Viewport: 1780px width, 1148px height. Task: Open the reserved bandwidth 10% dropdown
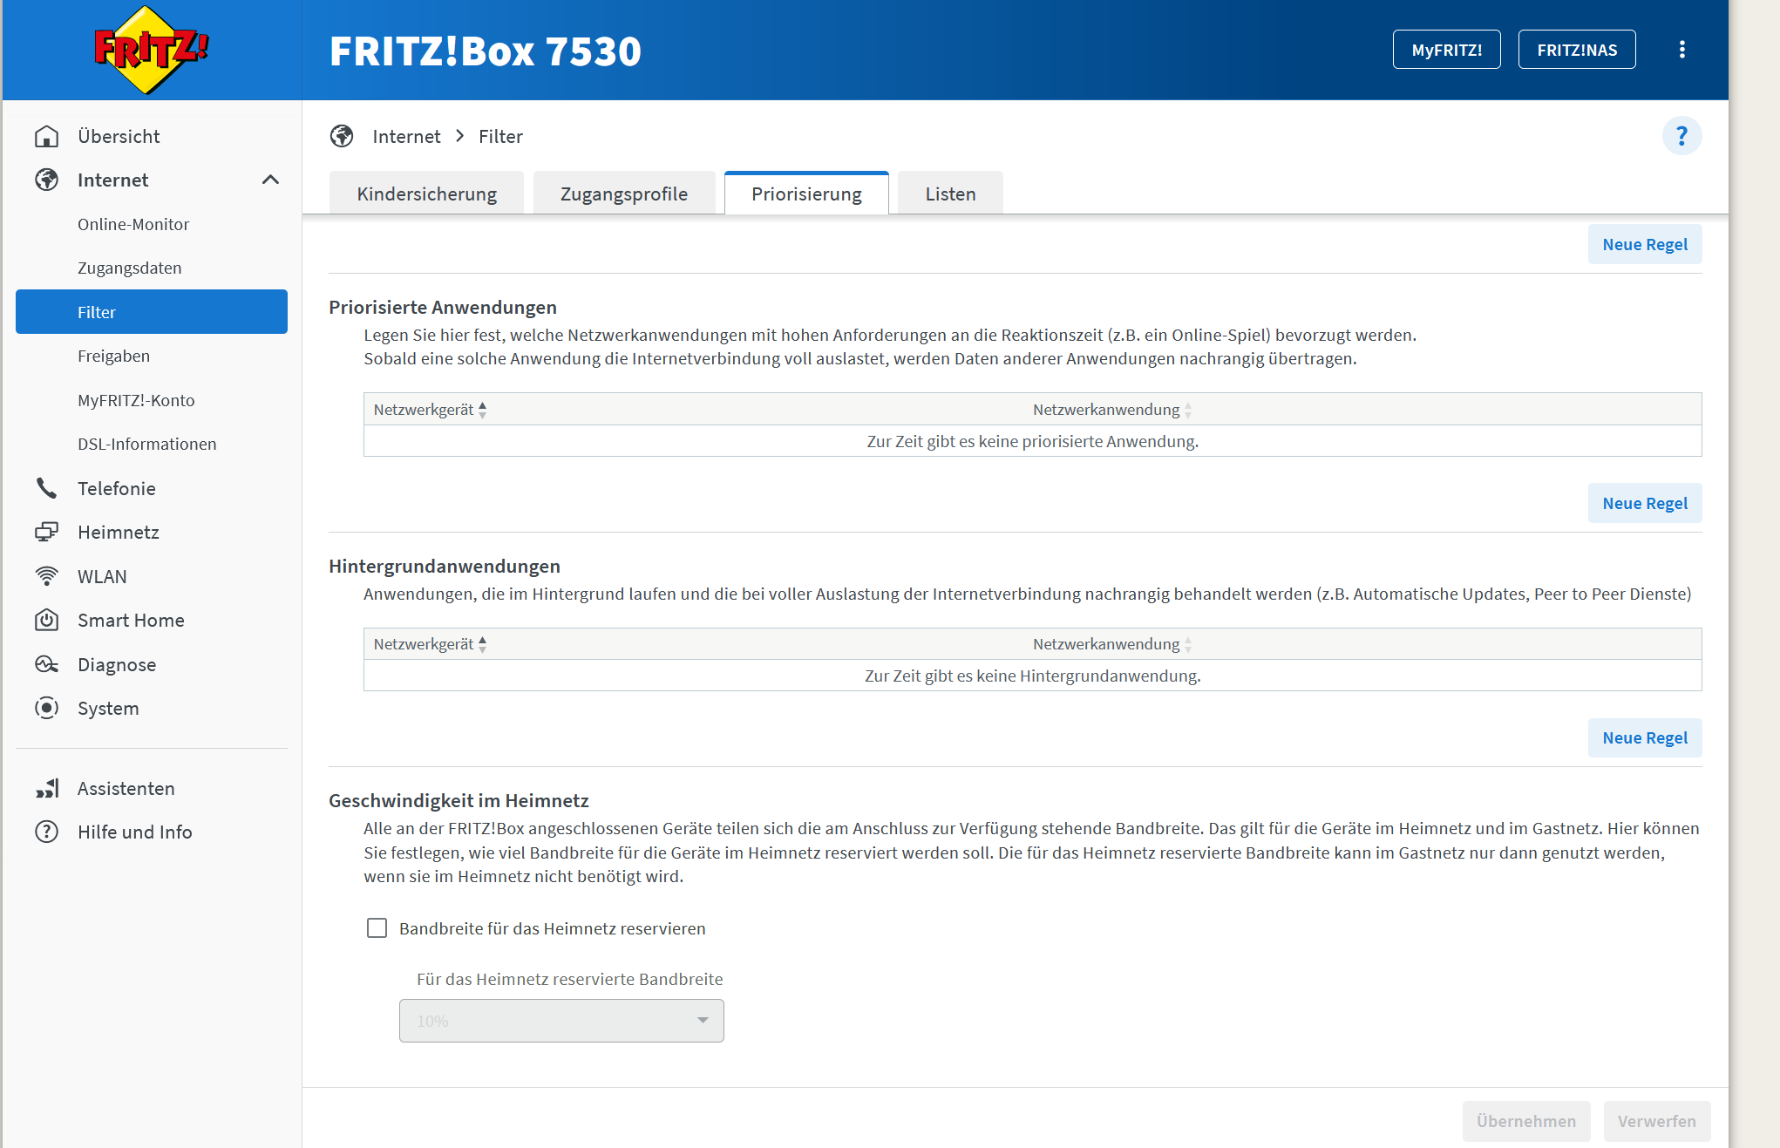561,1021
